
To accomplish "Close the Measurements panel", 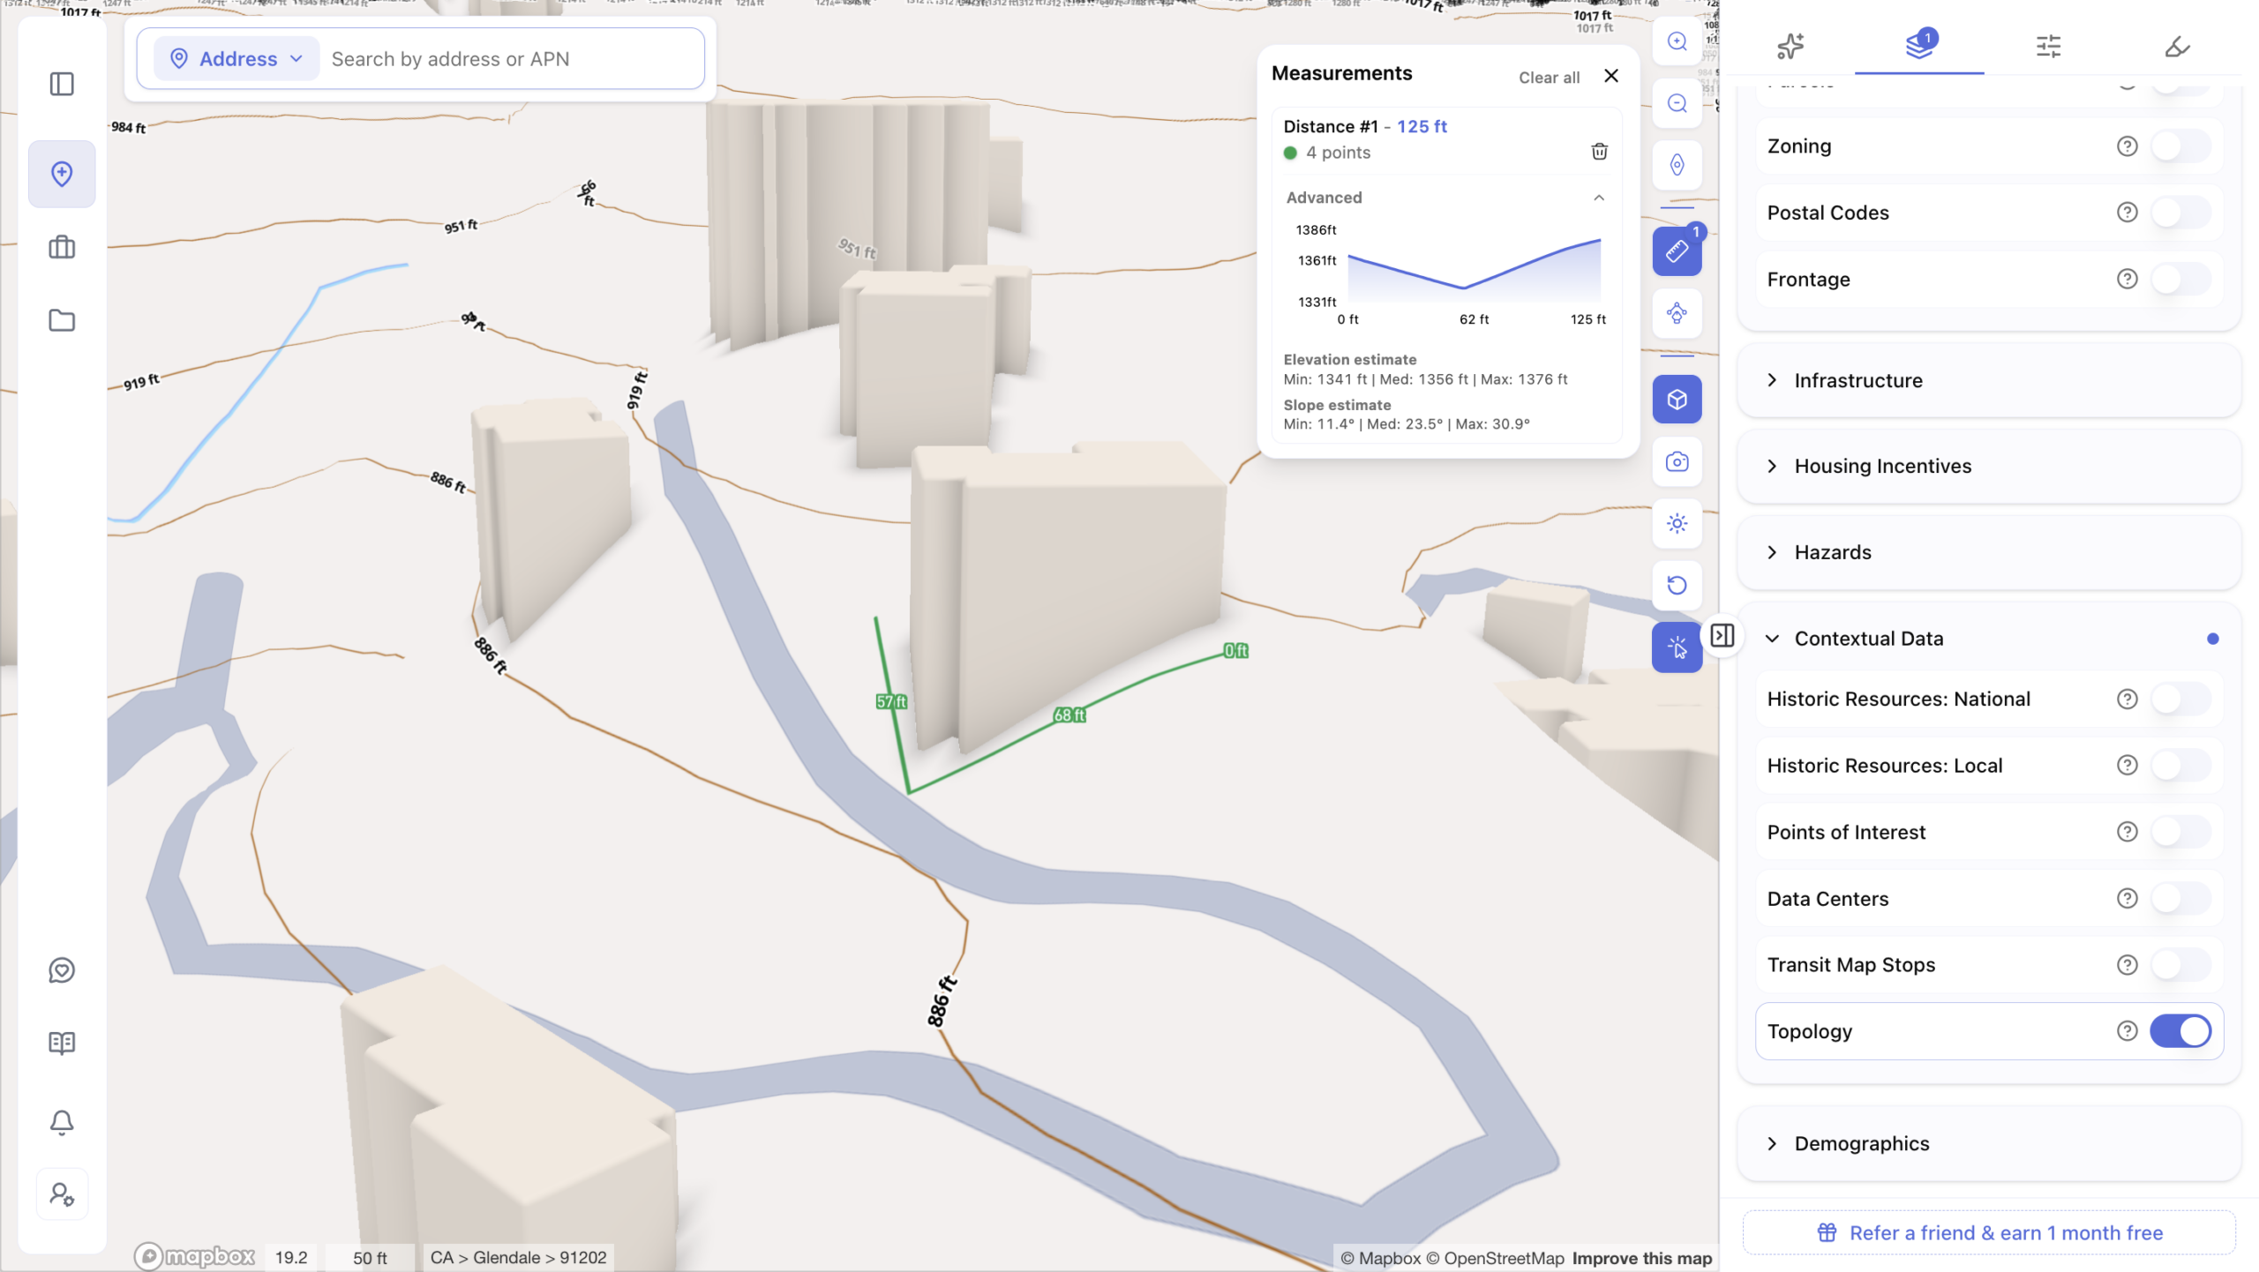I will click(1610, 76).
